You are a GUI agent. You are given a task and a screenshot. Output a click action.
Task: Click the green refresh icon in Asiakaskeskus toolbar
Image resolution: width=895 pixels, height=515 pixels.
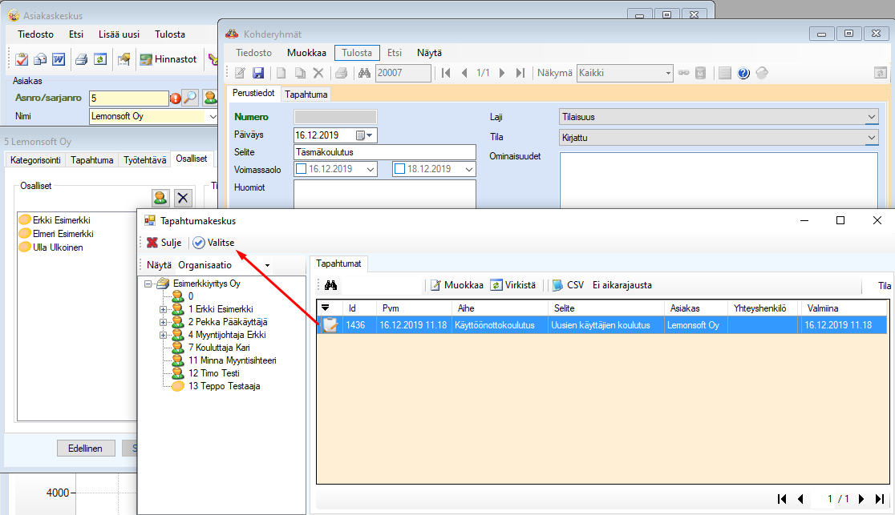(100, 59)
